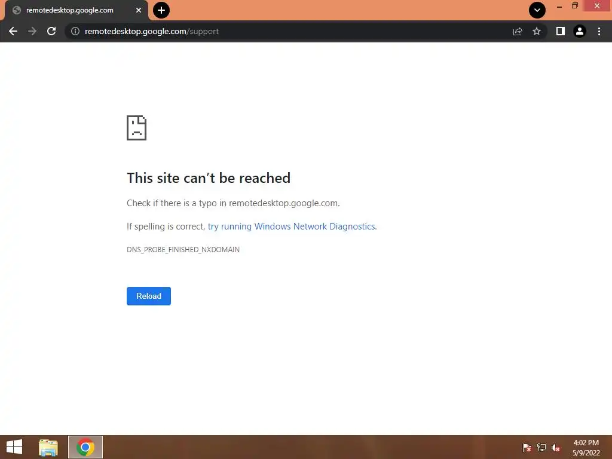Share this page icon in address bar
This screenshot has width=612, height=459.
(518, 31)
